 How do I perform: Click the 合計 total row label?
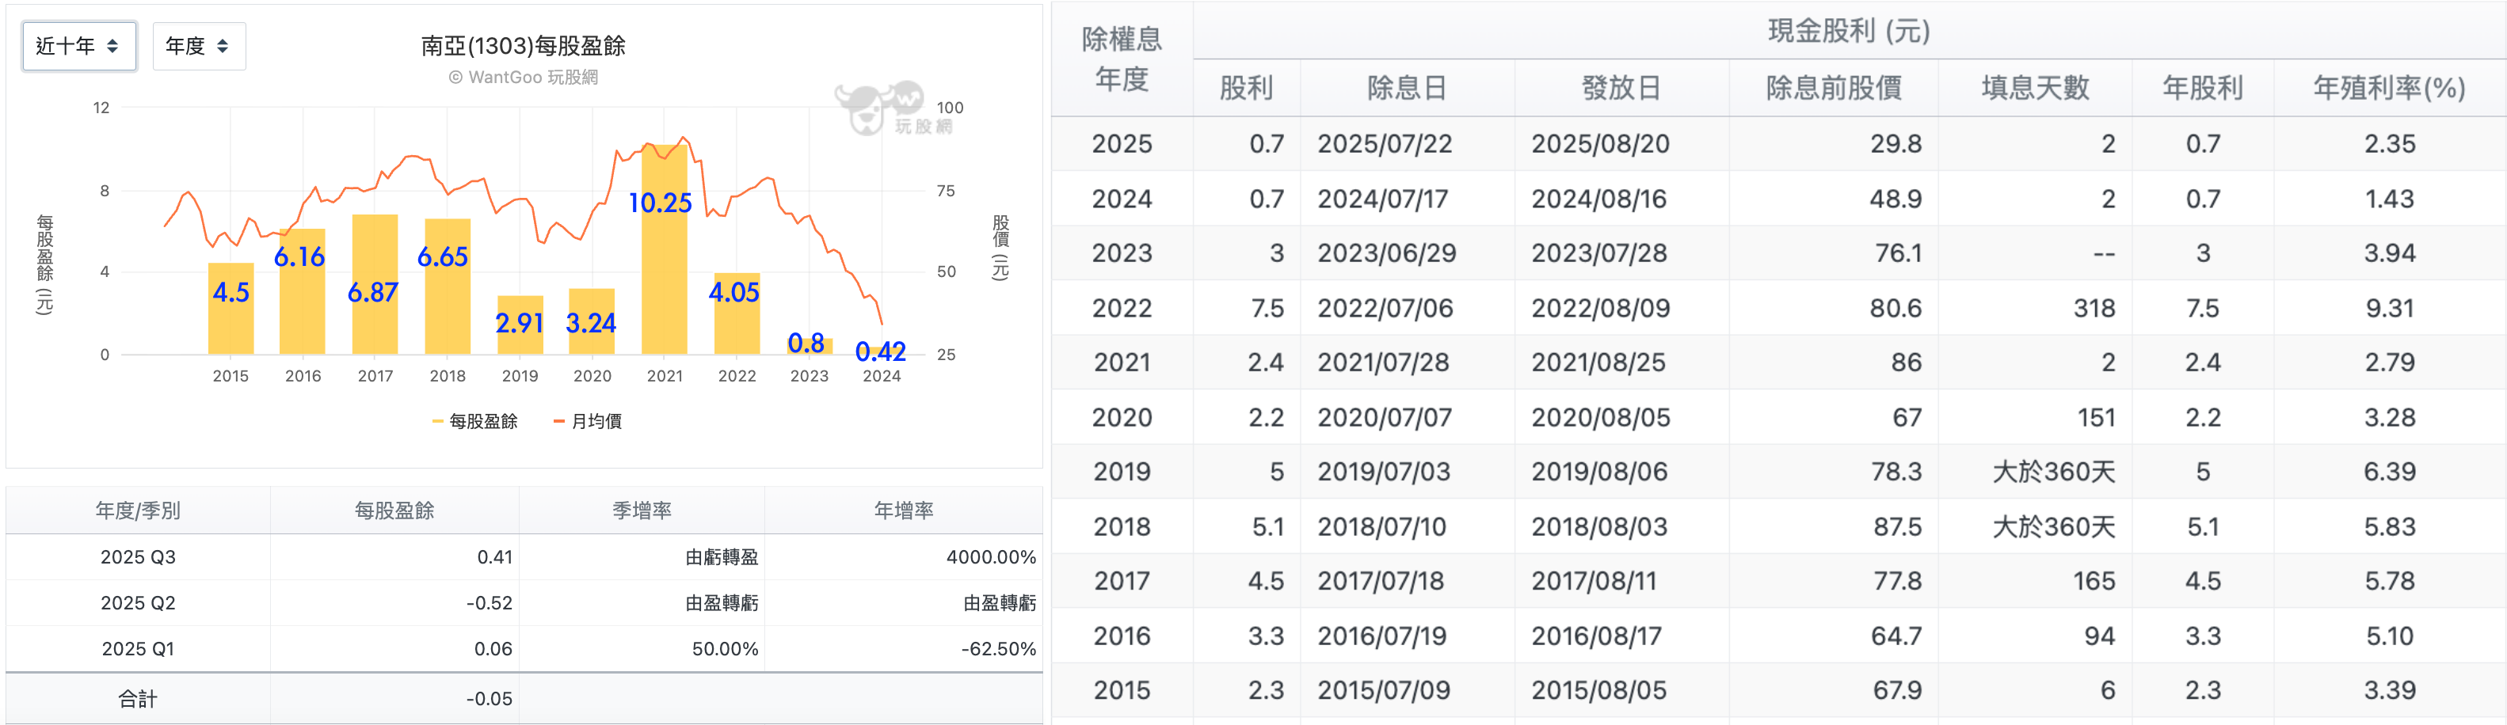click(138, 699)
